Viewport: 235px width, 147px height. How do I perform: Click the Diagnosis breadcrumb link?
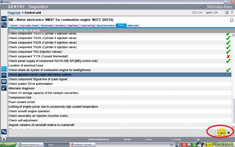click(14, 13)
